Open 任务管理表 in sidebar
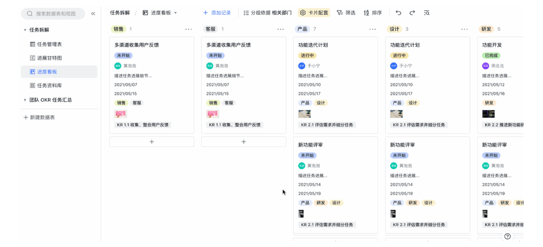Screen dimensions: 543x247 pyautogui.click(x=49, y=44)
